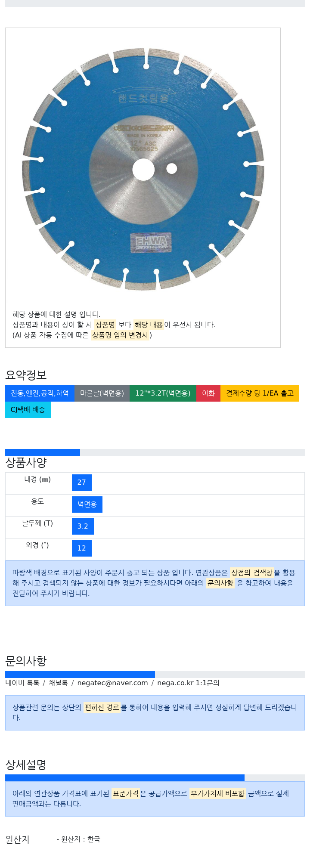310x848 pixels.
Task: Click the 3.2 blade thickness value
Action: point(83,526)
